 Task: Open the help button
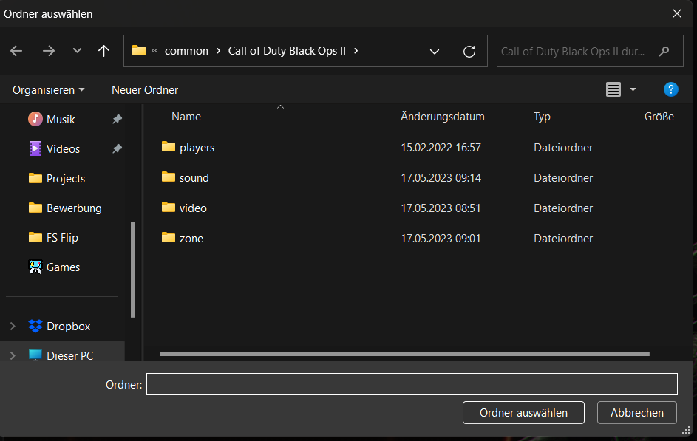671,89
